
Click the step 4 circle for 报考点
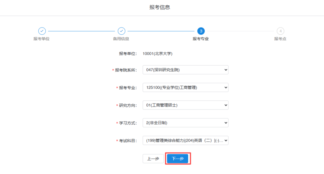point(280,31)
